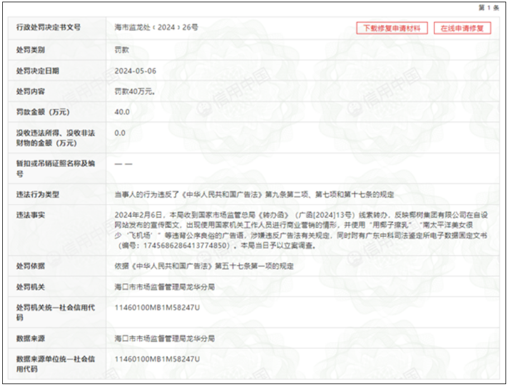Click the 违法行为类型 label
Screen dimensions: 510x388
[38, 195]
